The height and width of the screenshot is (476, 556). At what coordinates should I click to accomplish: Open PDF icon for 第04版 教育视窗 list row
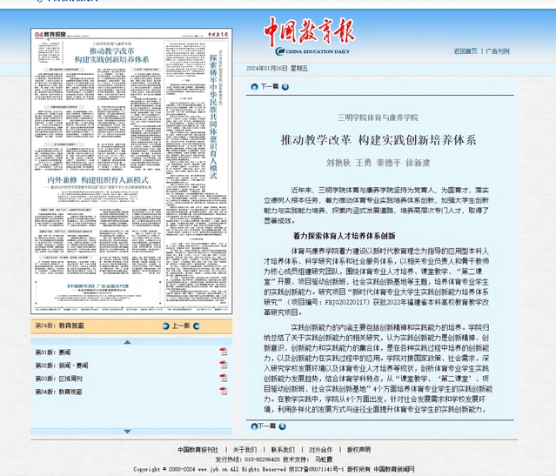(x=223, y=392)
